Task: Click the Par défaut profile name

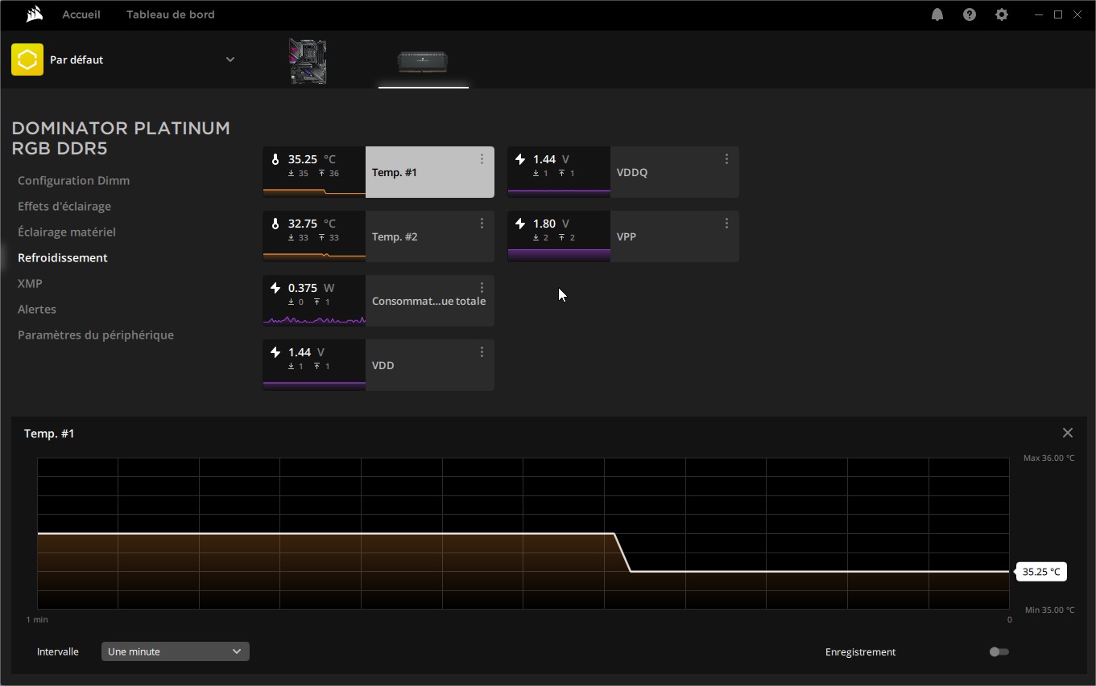Action: pyautogui.click(x=77, y=60)
